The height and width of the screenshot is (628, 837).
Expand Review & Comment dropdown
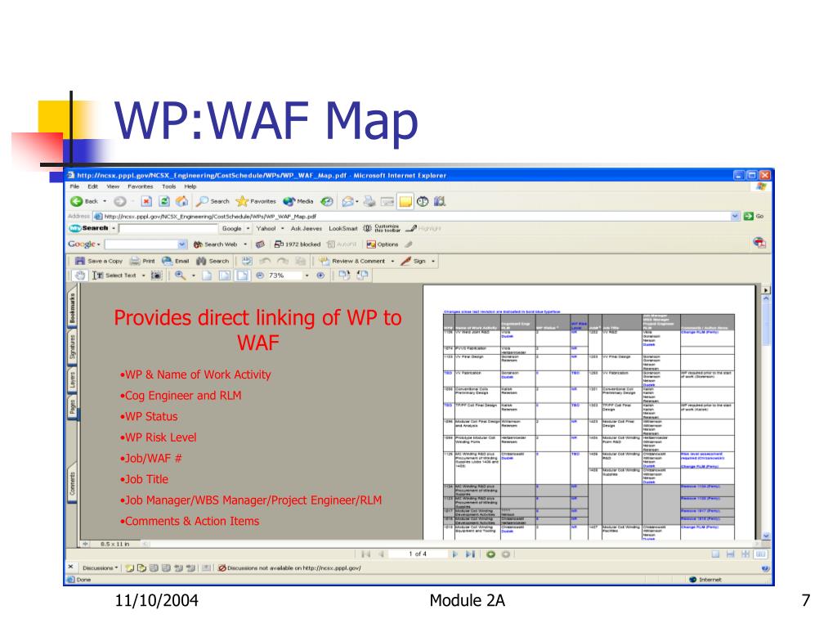pyautogui.click(x=393, y=261)
